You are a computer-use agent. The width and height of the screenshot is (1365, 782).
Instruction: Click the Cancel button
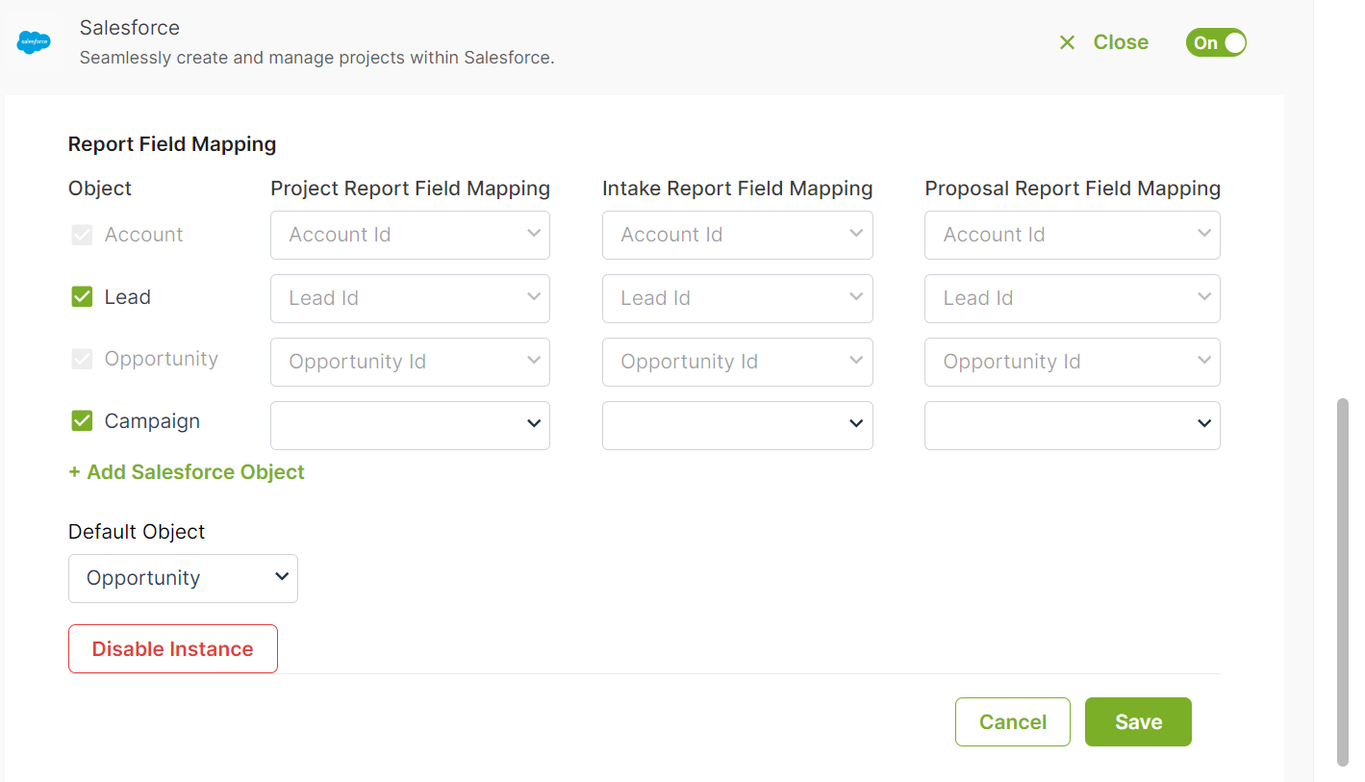(x=1012, y=721)
